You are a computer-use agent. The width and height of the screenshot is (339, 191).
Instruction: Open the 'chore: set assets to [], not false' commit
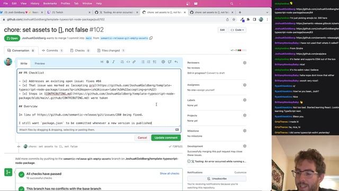point(53,146)
